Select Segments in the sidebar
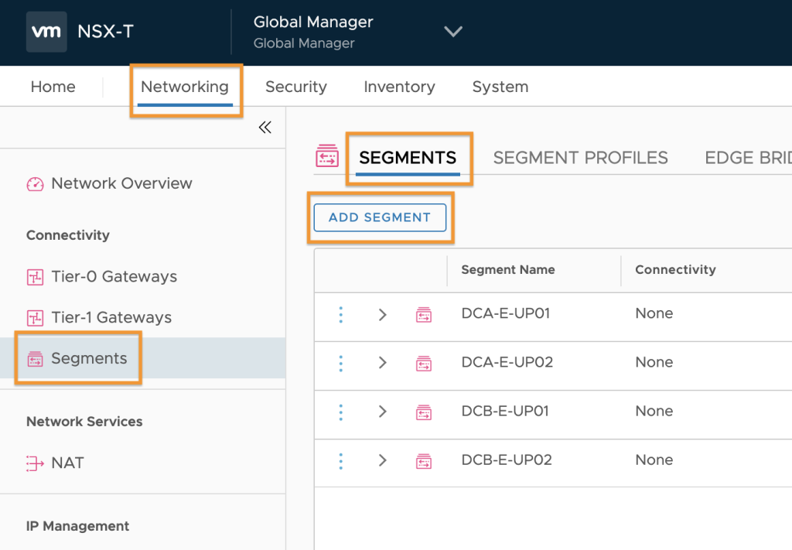 pos(89,359)
